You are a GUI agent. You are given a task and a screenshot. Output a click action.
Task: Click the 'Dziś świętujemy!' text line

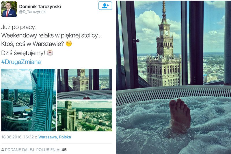[23, 53]
